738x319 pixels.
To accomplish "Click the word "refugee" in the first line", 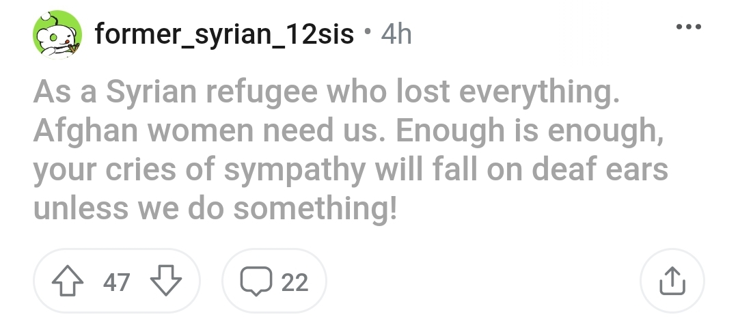I will click(x=262, y=93).
